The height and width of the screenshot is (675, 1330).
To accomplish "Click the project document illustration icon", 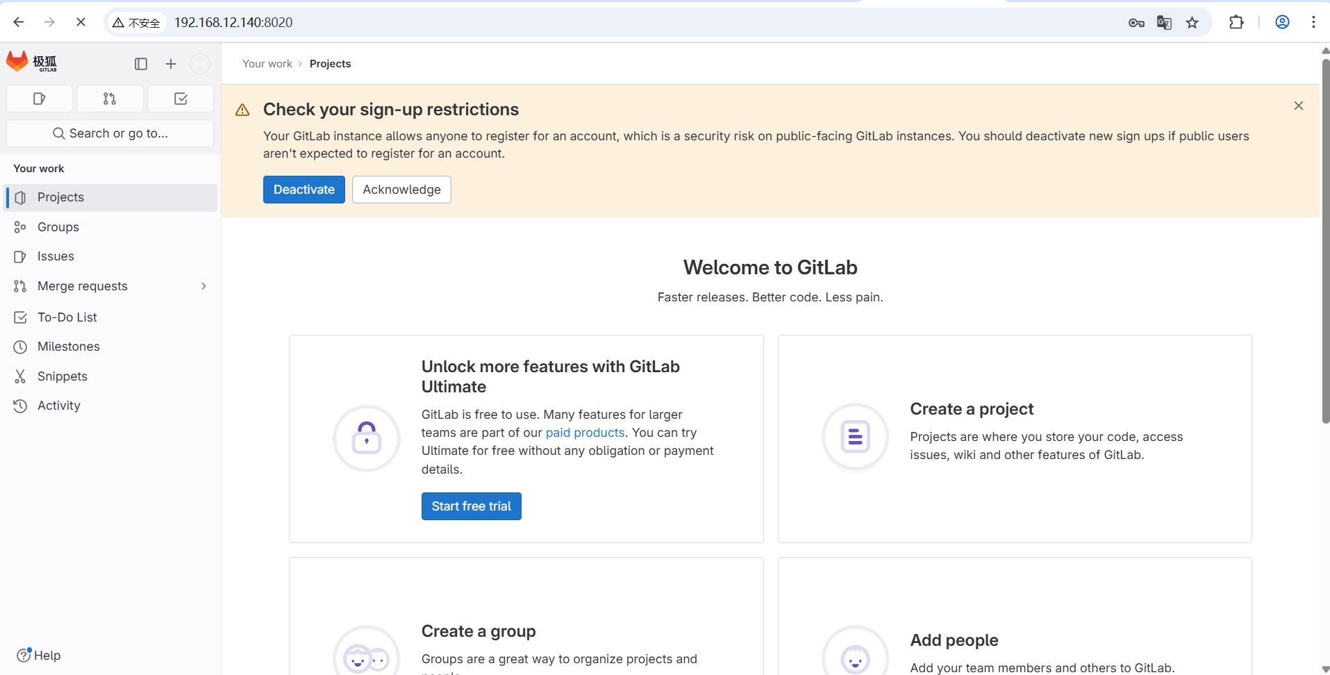I will click(x=856, y=437).
